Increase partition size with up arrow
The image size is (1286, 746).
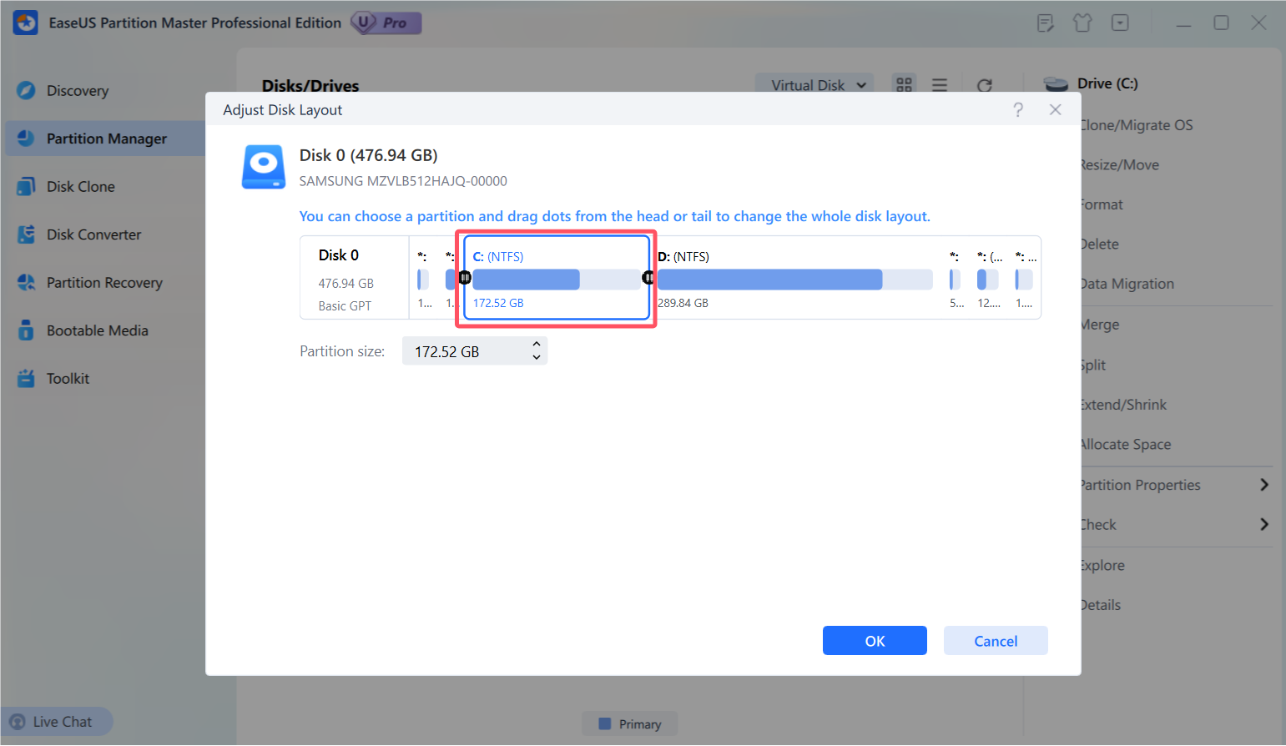pyautogui.click(x=537, y=344)
